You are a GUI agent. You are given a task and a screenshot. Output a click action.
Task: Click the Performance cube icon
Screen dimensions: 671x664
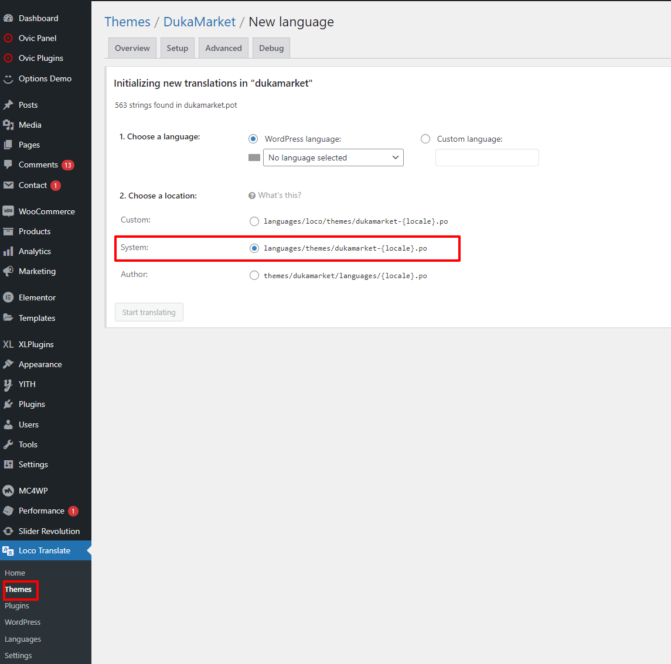[x=8, y=511]
